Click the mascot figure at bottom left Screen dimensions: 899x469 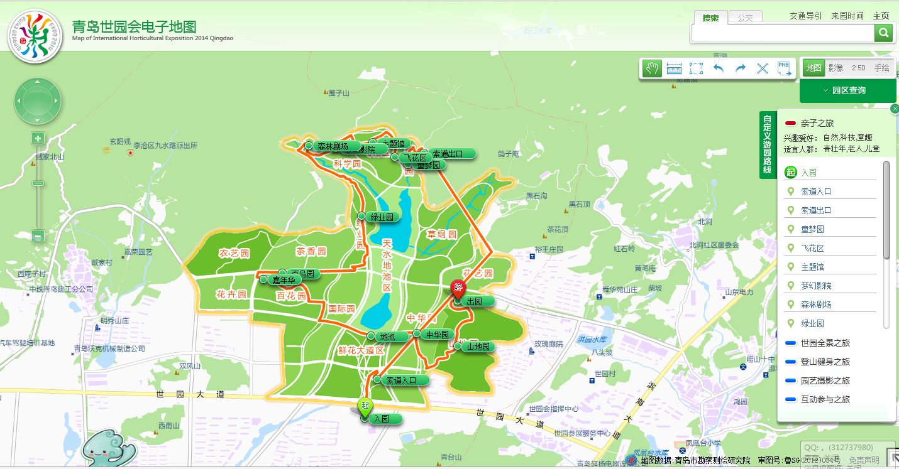tap(109, 449)
